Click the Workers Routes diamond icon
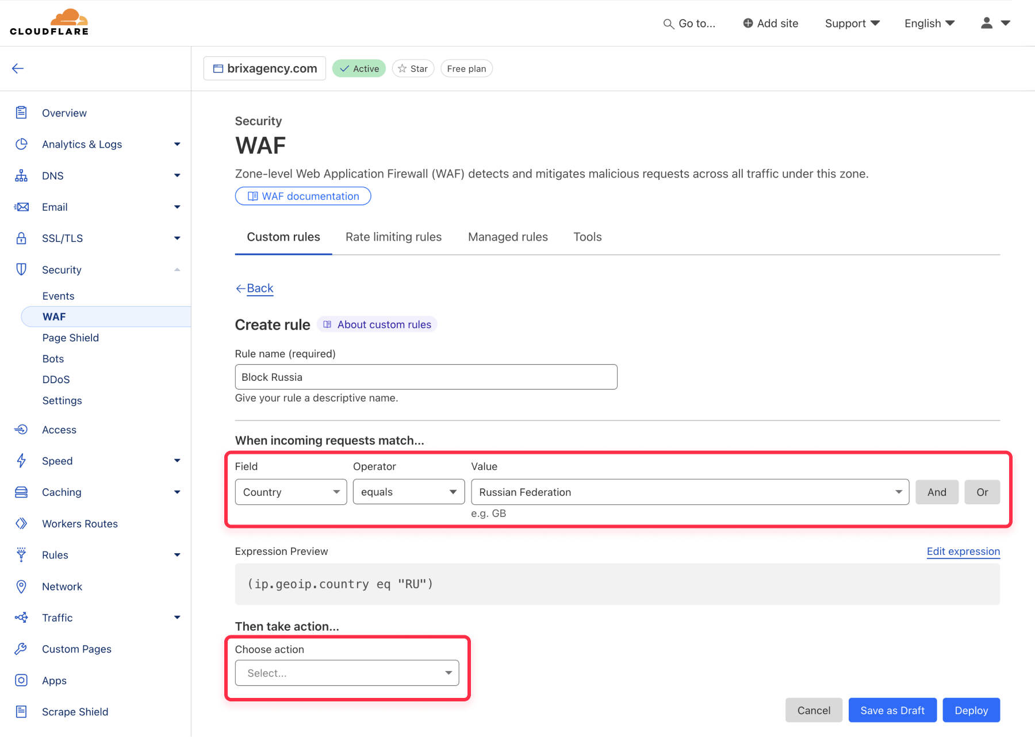The image size is (1035, 737). point(21,523)
